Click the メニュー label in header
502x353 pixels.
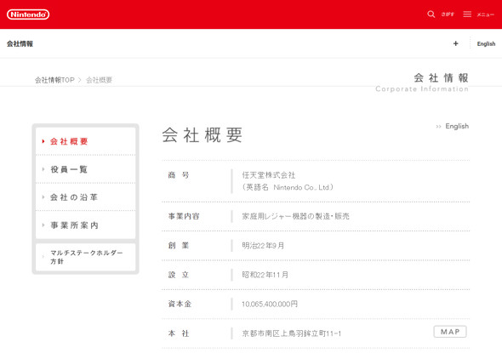click(485, 14)
